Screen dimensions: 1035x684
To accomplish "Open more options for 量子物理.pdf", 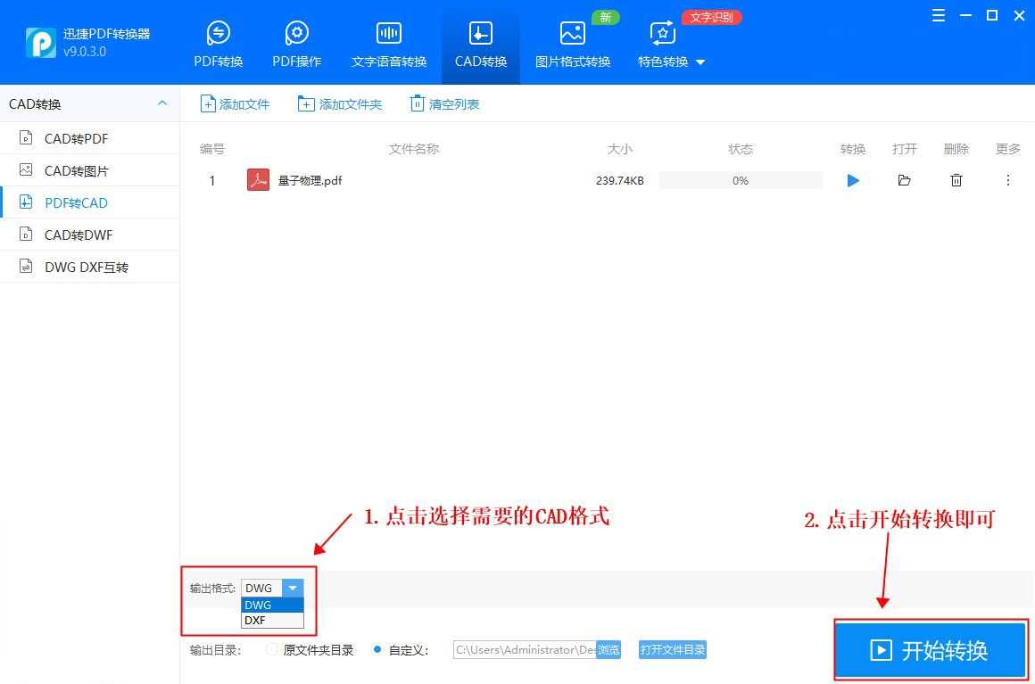I will [1007, 180].
